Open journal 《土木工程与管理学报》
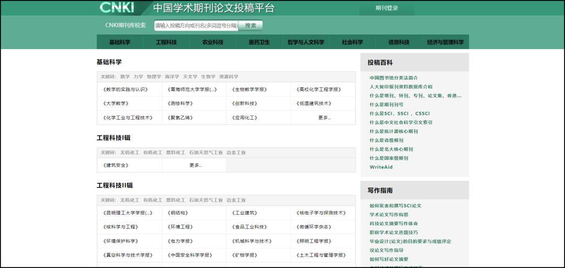 [x=321, y=255]
